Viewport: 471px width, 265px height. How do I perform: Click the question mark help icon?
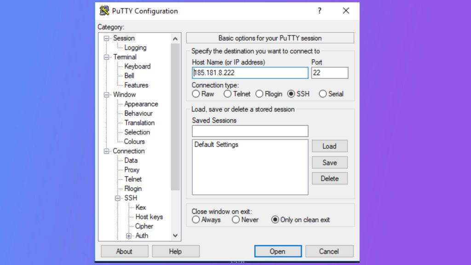320,11
